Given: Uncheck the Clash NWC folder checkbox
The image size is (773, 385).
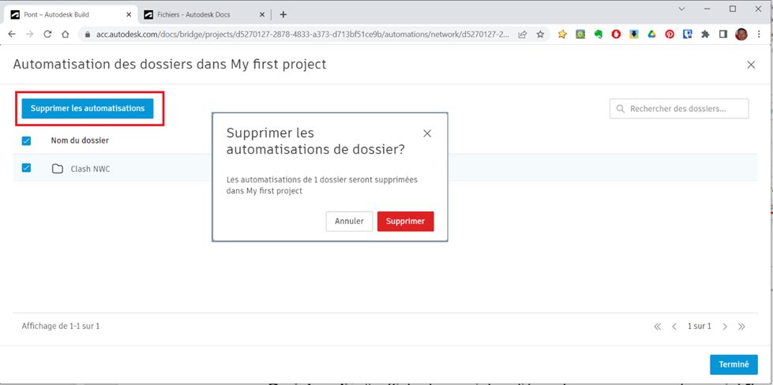Looking at the screenshot, I should 27,168.
